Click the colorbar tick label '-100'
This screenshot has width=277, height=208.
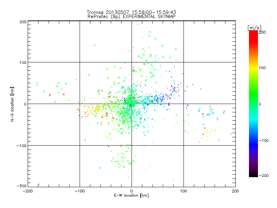click(263, 140)
